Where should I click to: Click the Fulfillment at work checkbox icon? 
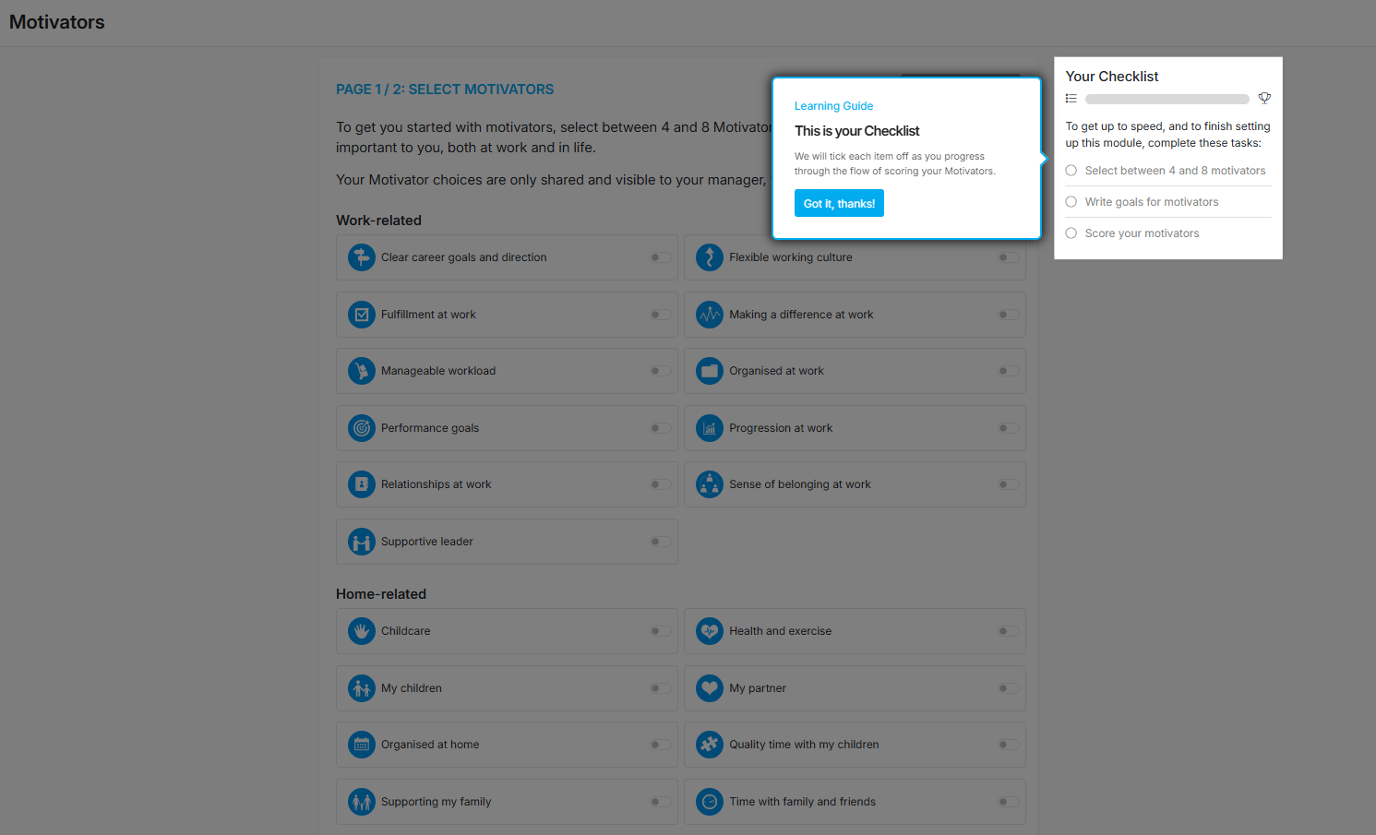(362, 315)
